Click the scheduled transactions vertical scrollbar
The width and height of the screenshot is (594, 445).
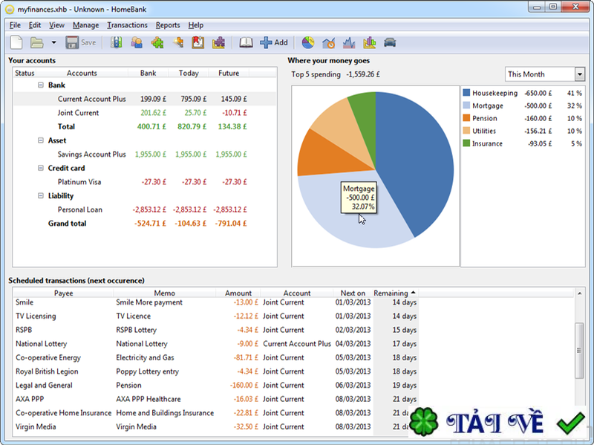click(580, 342)
